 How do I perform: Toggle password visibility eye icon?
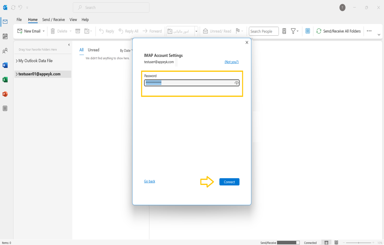click(x=236, y=83)
